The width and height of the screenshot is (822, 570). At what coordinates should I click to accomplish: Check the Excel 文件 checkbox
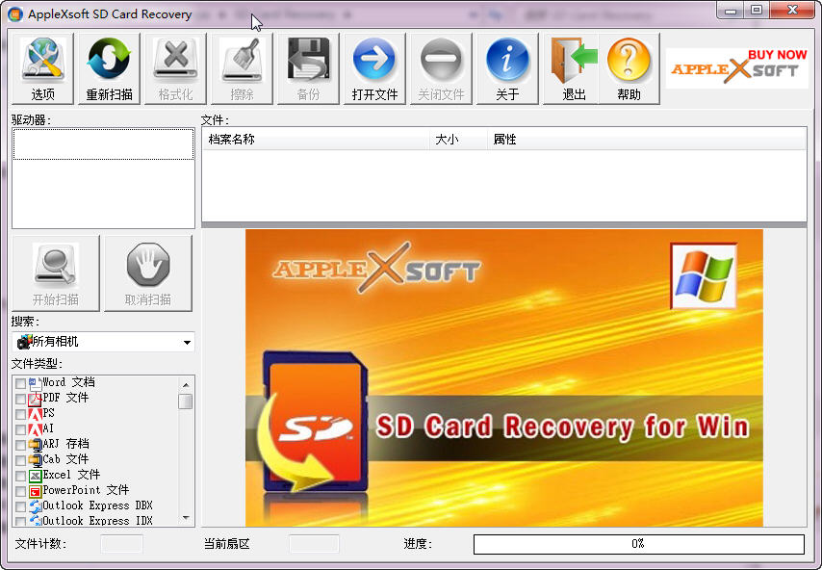pyautogui.click(x=20, y=477)
